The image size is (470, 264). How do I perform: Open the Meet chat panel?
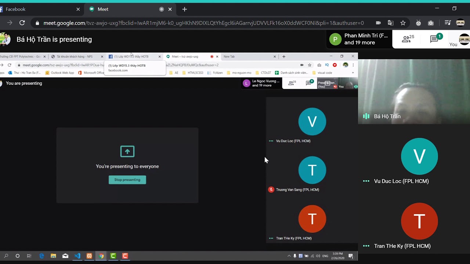436,38
